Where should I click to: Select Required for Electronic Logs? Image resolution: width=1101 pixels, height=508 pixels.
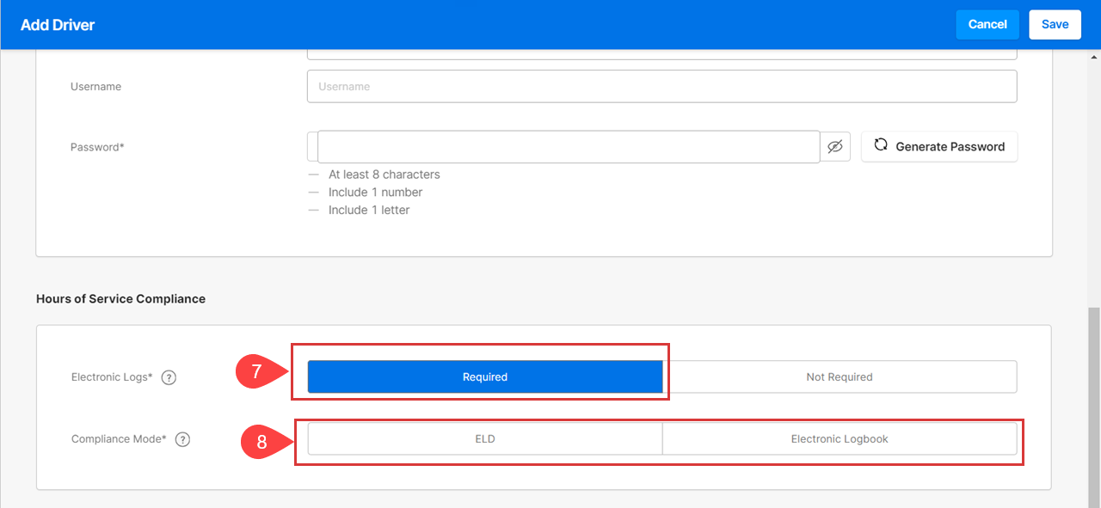[x=485, y=376]
